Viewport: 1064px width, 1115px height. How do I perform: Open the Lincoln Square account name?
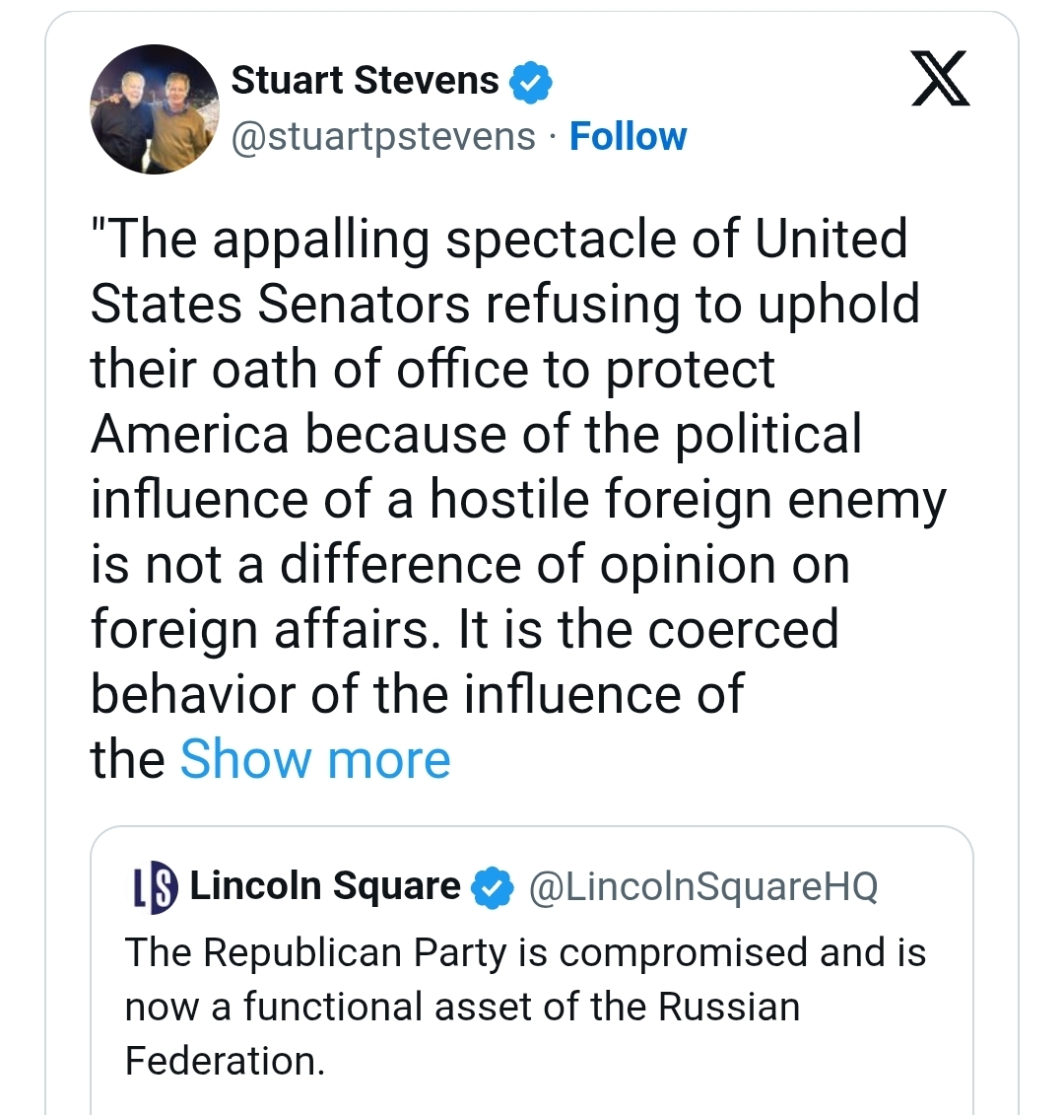coord(325,886)
